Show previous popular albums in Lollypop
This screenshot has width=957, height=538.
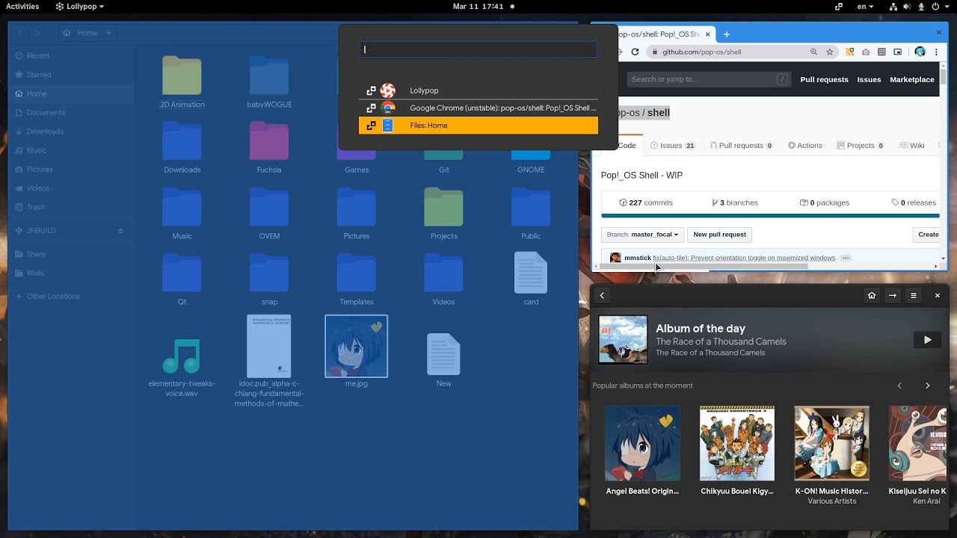pyautogui.click(x=899, y=386)
